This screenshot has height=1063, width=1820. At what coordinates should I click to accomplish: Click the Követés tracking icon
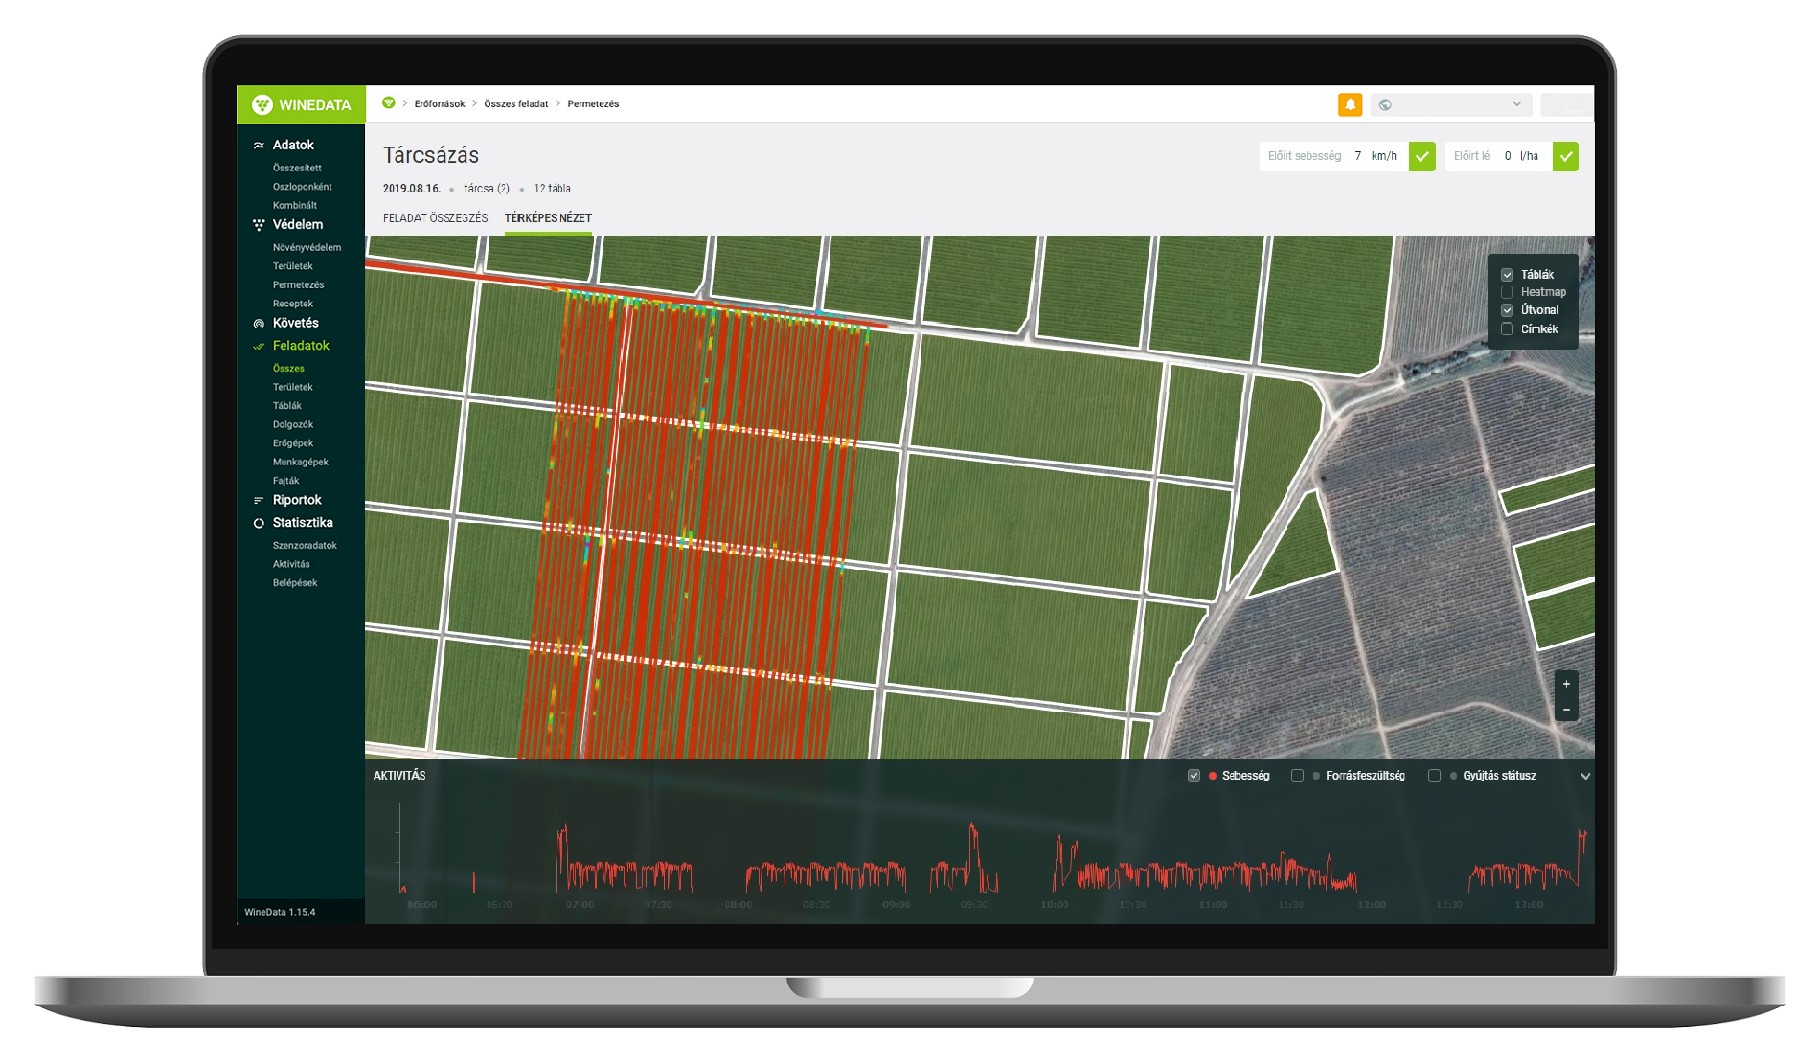click(259, 324)
